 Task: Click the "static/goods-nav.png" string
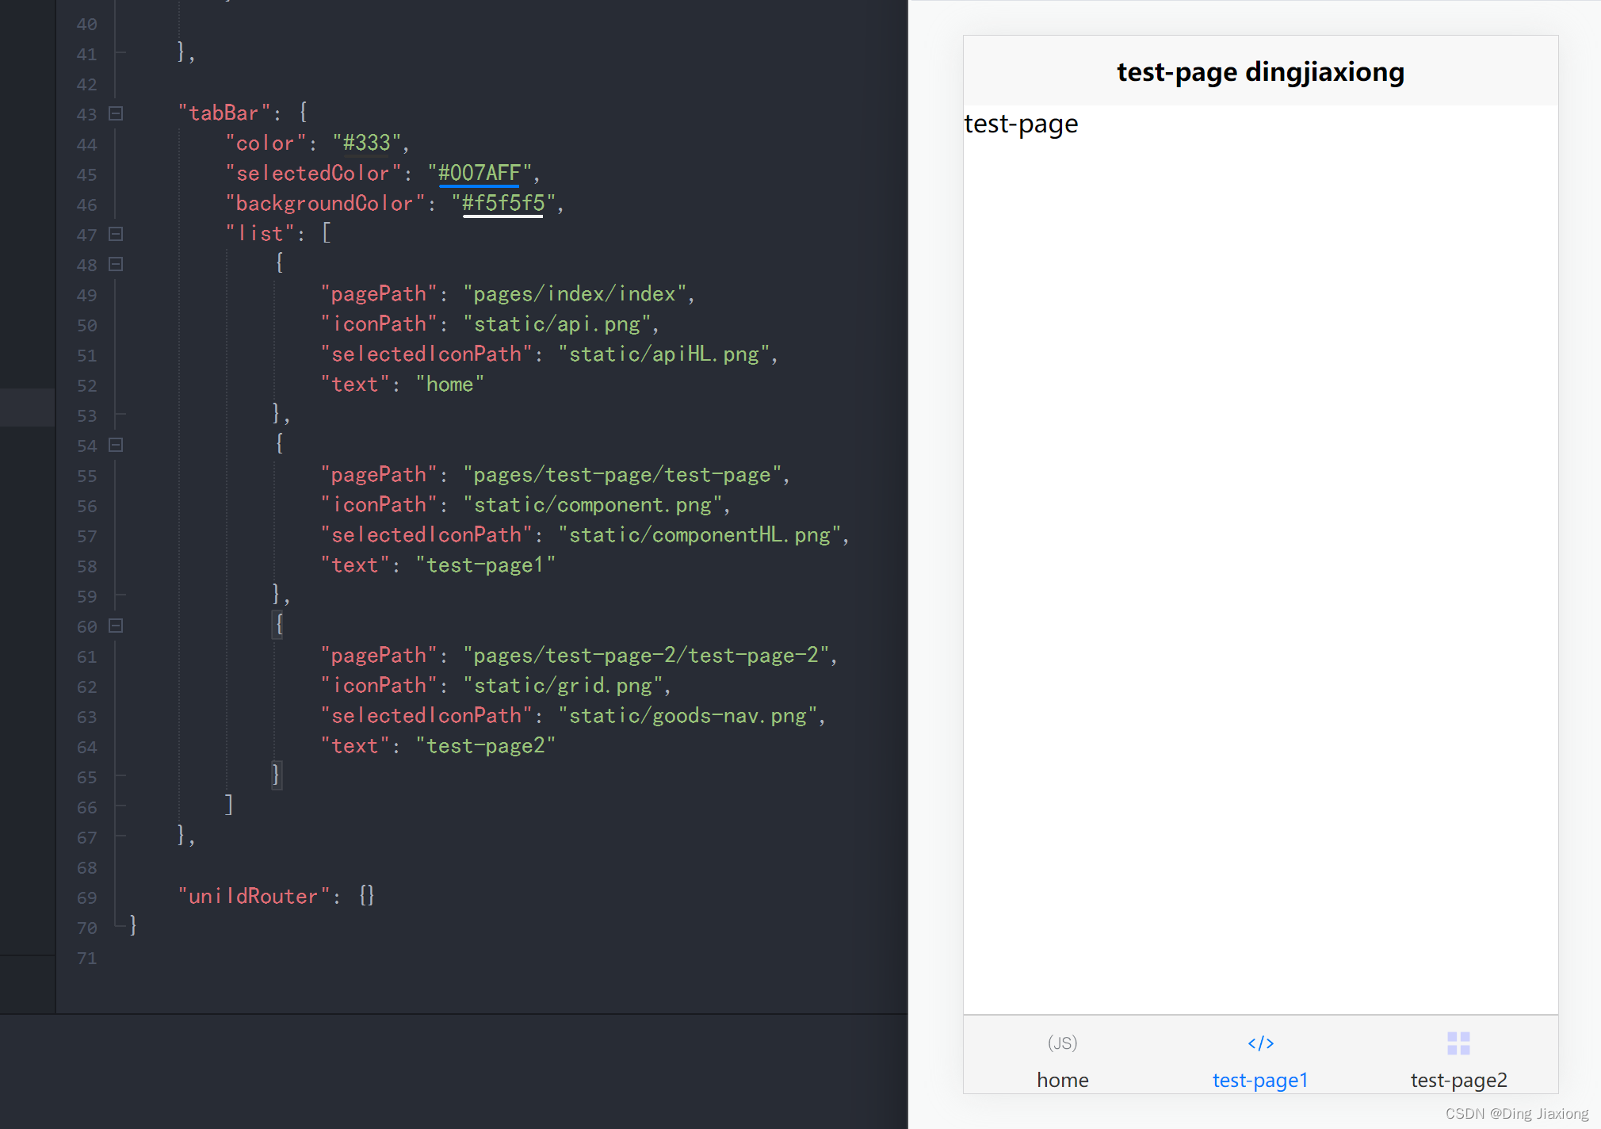coord(688,715)
